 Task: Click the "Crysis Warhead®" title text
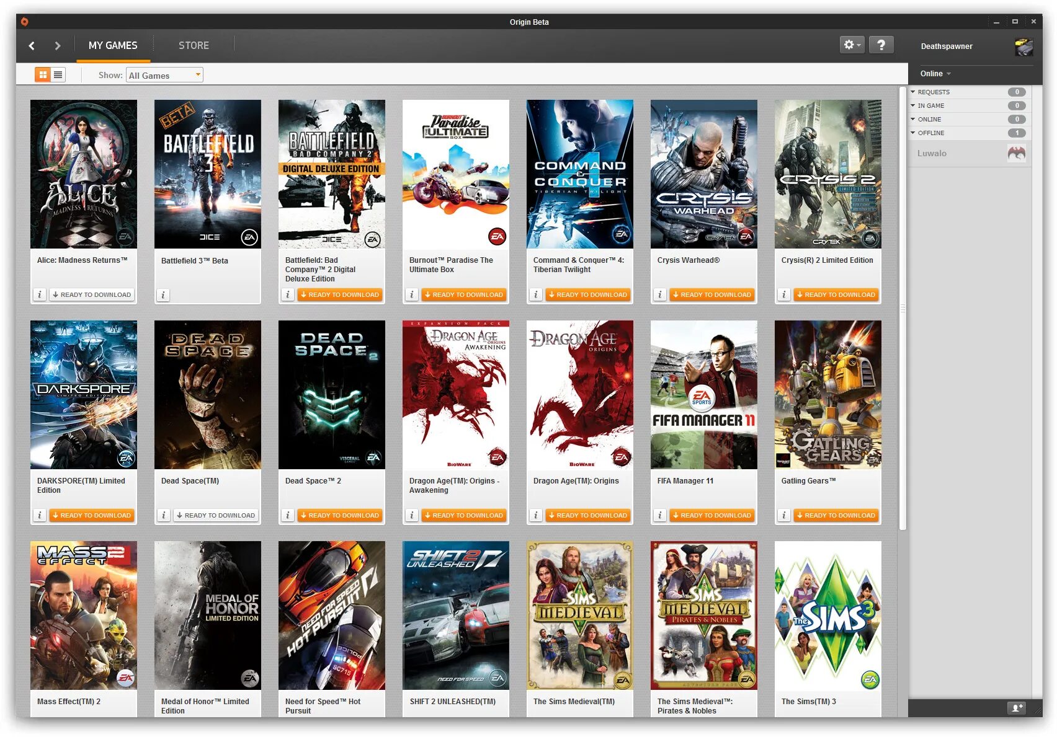[x=689, y=260]
